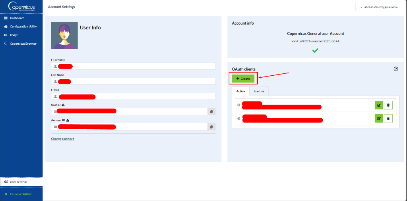
Task: Copy the User ID value
Action: pyautogui.click(x=211, y=112)
